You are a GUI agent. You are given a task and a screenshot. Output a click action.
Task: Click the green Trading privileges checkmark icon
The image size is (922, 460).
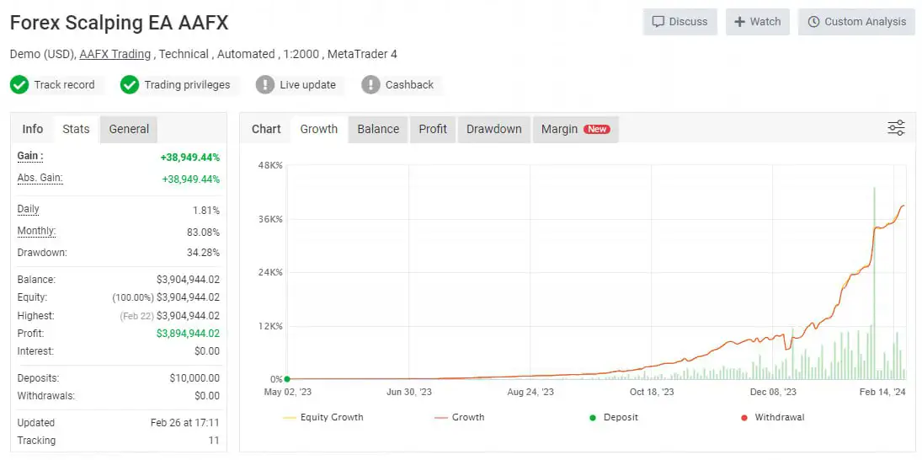pos(130,84)
